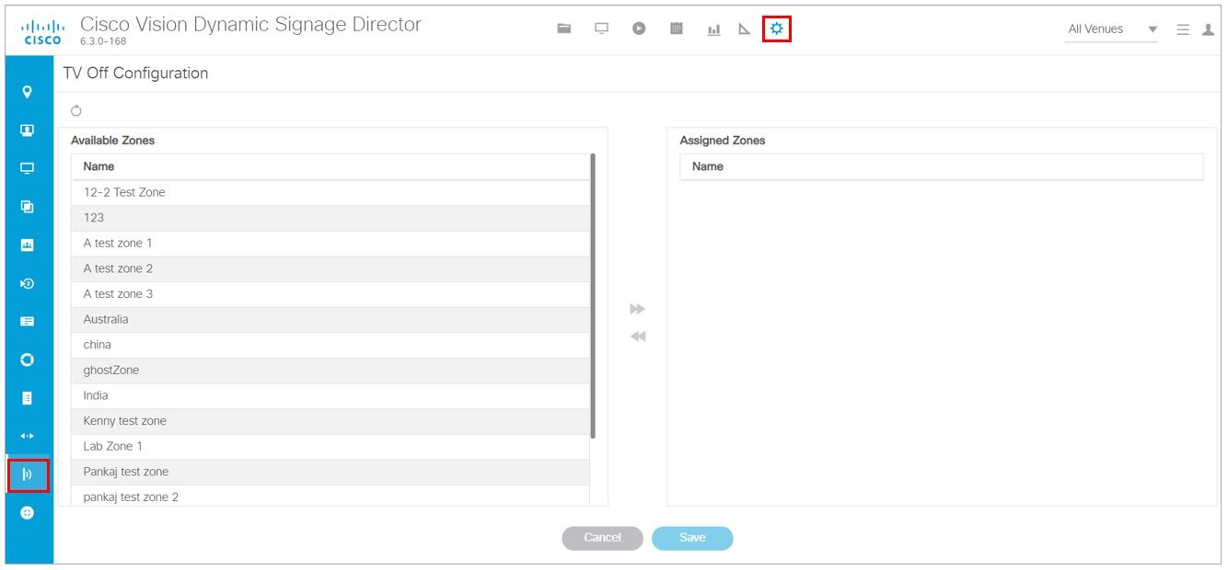1228x570 pixels.
Task: Select the "A test zone 1" row
Action: coord(330,244)
